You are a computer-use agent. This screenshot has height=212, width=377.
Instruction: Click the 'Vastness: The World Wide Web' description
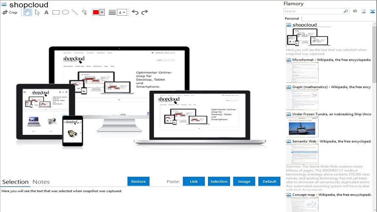pos(328,178)
